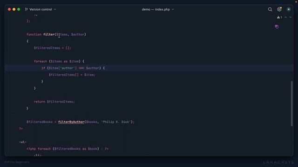
Task: Click the filterByAuthor underlined function call
Action: (71, 122)
